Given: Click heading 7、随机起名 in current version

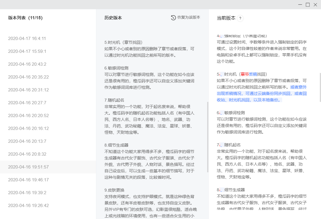Looking at the screenshot, I should 229,145.
